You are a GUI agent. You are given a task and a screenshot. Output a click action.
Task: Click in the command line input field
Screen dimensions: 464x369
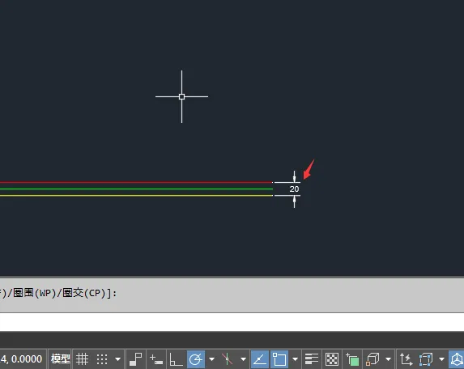click(x=232, y=322)
